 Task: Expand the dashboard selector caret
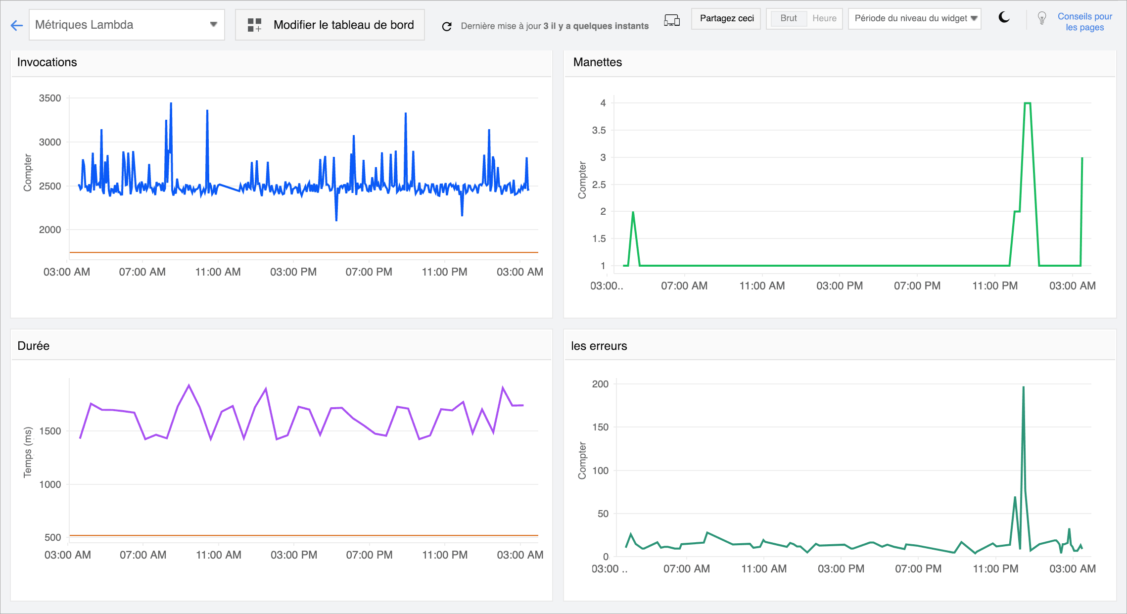click(x=213, y=24)
